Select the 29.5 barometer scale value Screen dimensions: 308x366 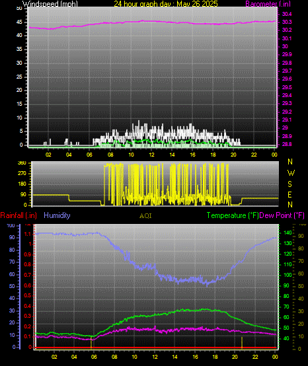click(x=287, y=87)
